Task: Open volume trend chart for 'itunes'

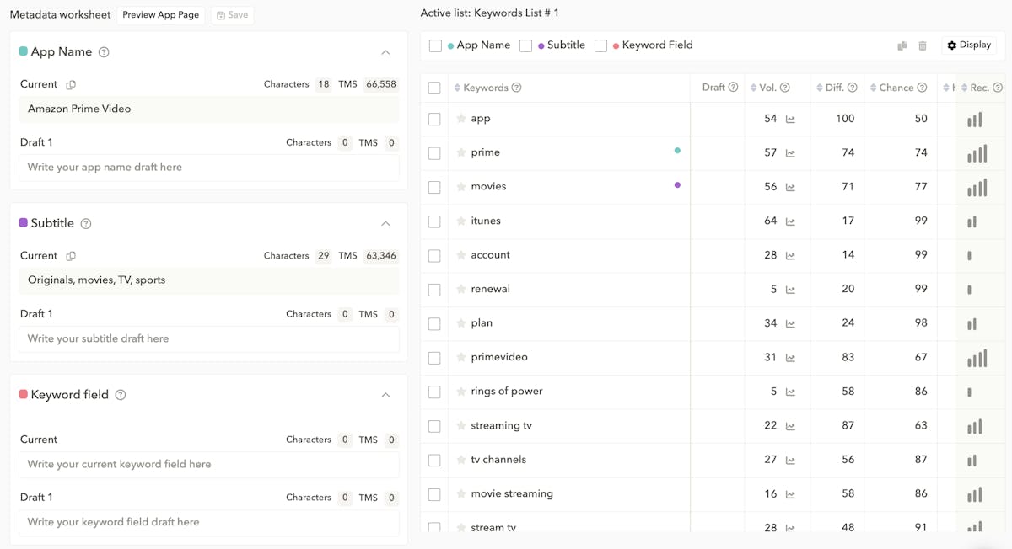Action: coord(790,221)
